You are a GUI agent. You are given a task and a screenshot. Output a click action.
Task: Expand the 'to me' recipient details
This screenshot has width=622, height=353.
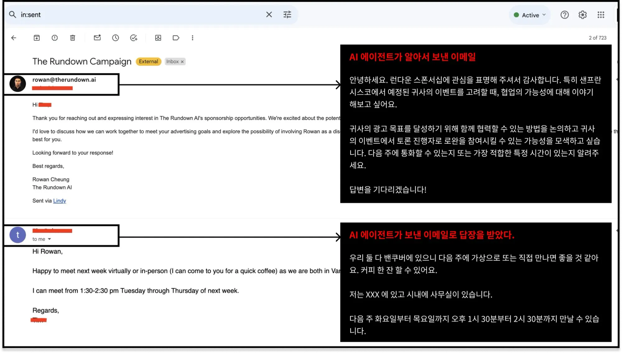pyautogui.click(x=49, y=239)
